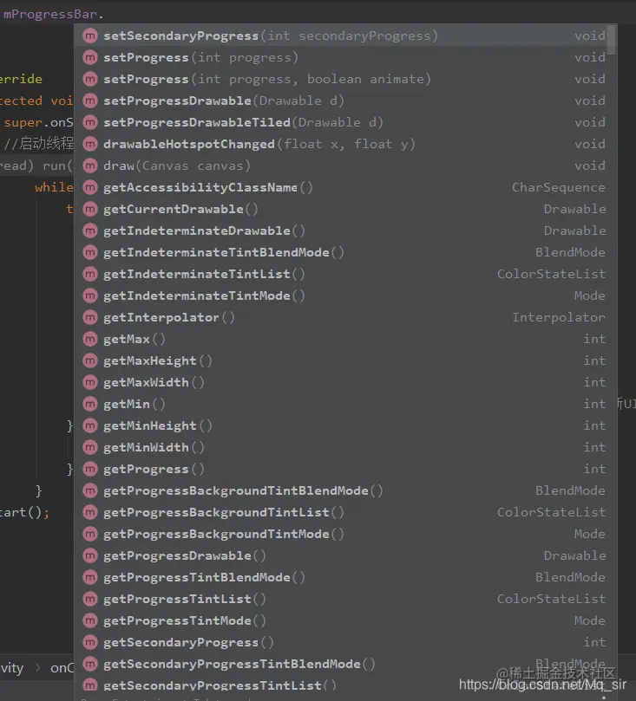Select drawableHotspotChanged(float x, float y)

coord(344,144)
